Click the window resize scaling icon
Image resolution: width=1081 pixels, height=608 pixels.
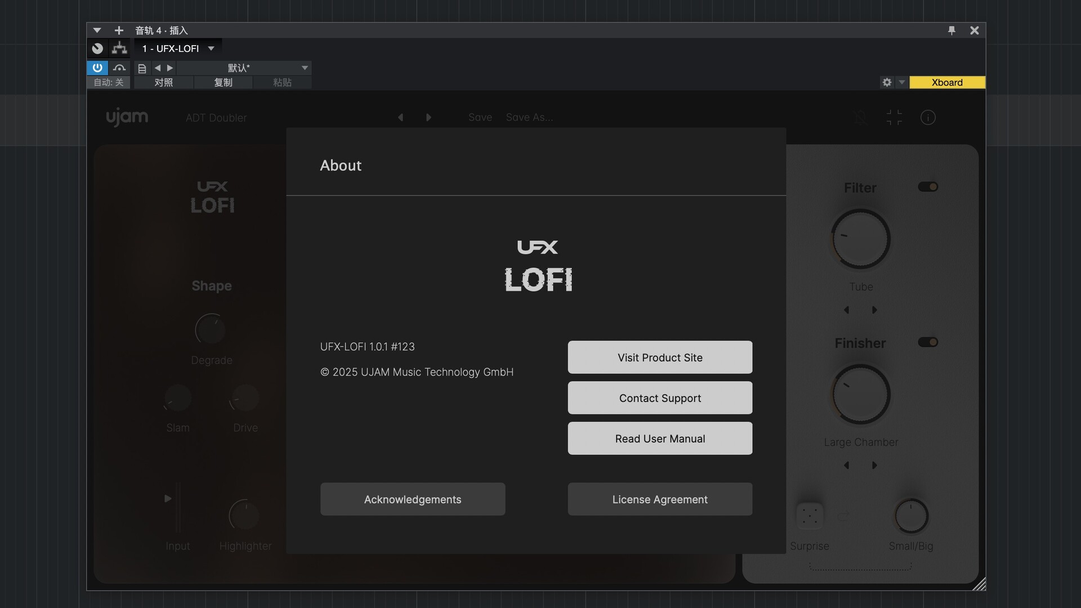tap(894, 117)
